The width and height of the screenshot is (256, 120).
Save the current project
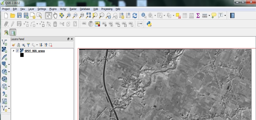19,16
